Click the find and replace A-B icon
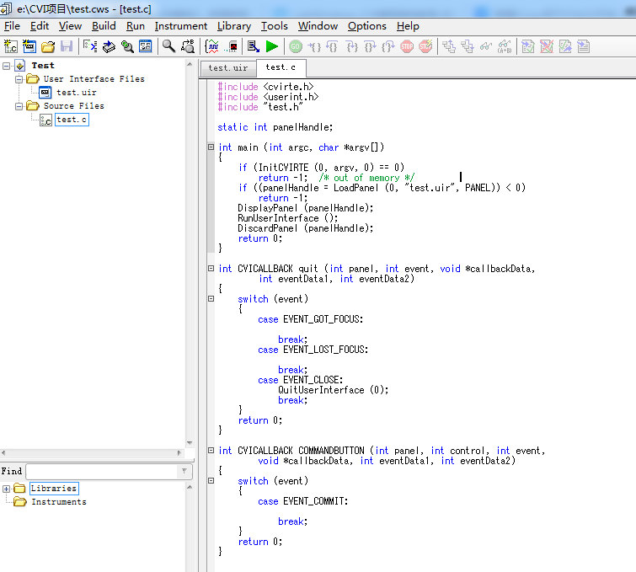Screen dimensions: 636x572 pyautogui.click(x=188, y=46)
